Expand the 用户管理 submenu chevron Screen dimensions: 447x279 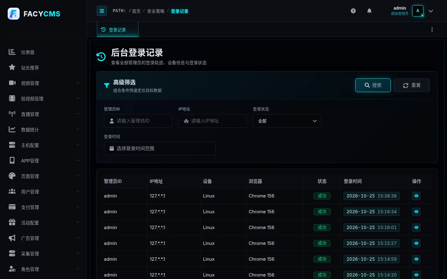point(78,192)
